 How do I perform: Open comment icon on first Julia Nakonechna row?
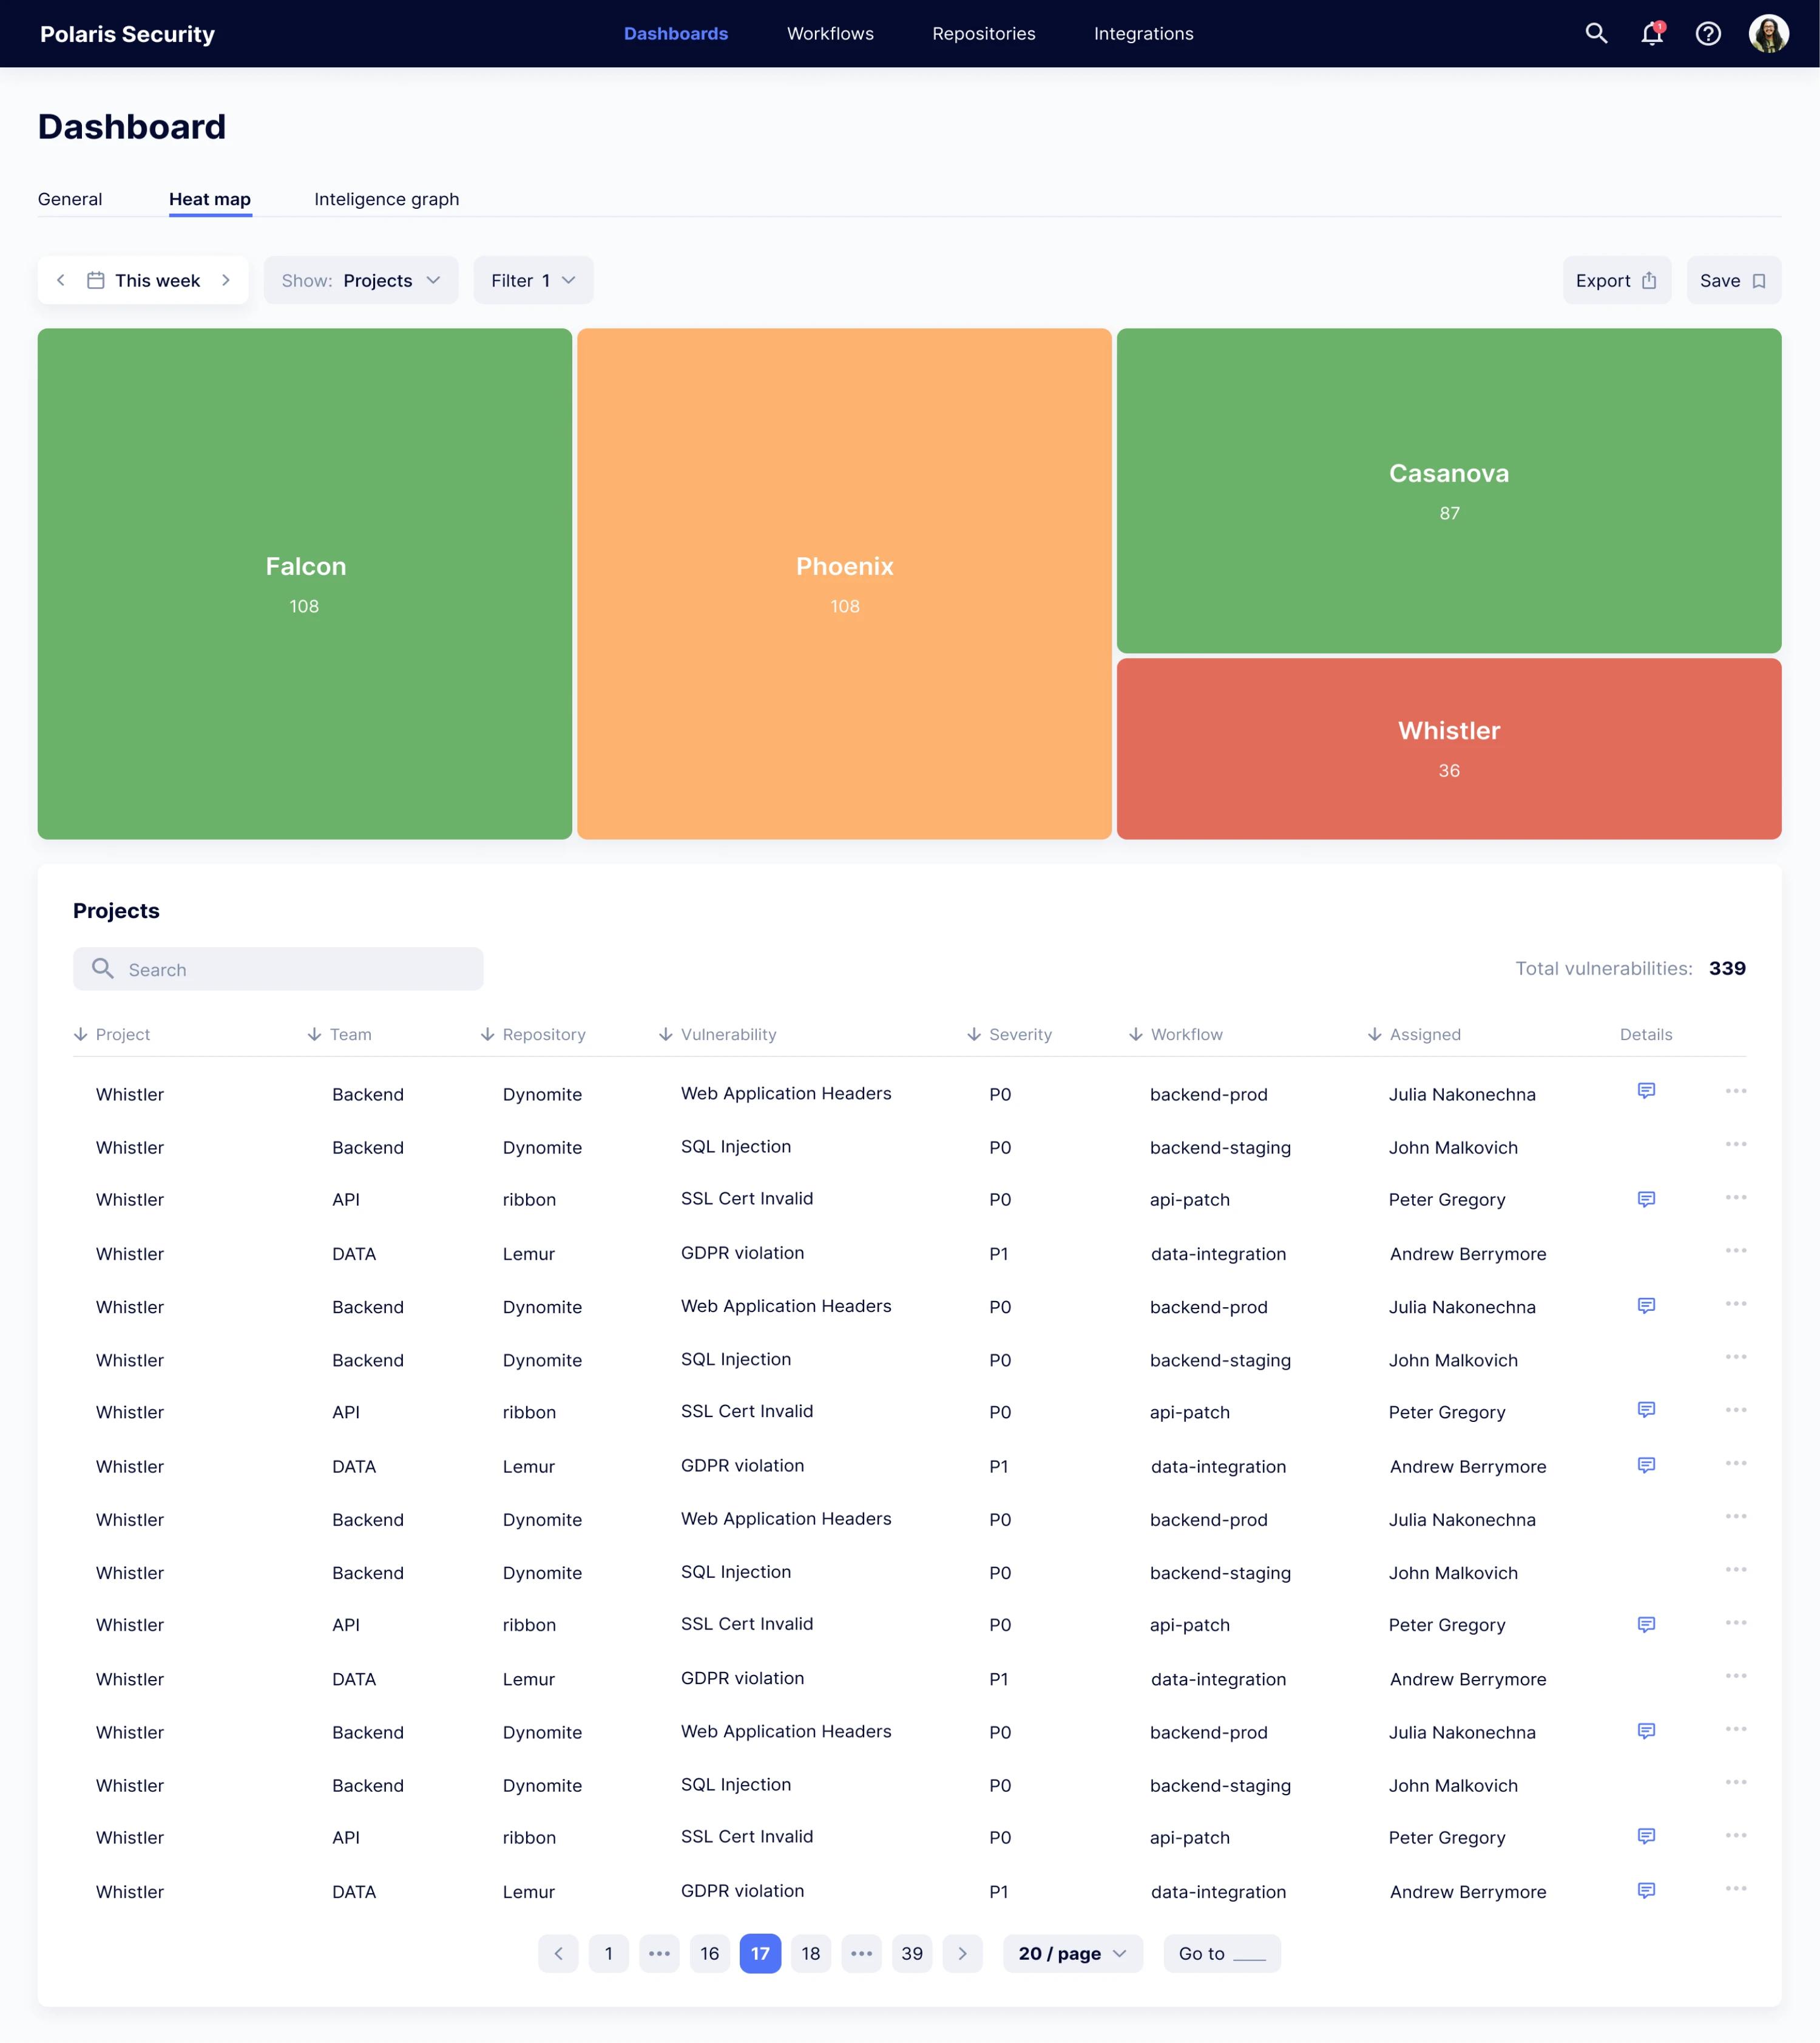click(x=1646, y=1090)
